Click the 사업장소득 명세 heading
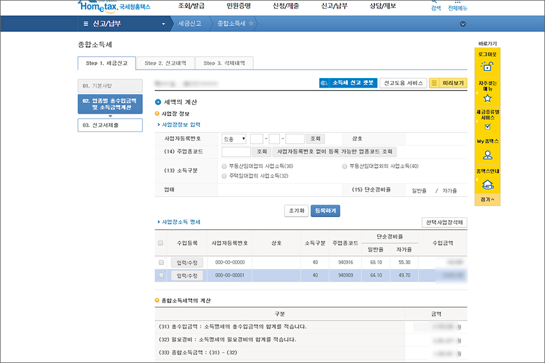This screenshot has height=363, width=545. 180,222
